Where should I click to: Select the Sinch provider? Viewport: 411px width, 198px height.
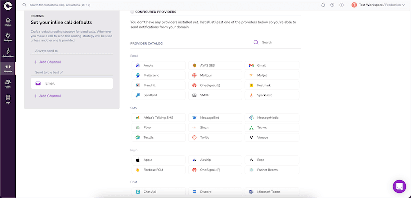pos(216,128)
